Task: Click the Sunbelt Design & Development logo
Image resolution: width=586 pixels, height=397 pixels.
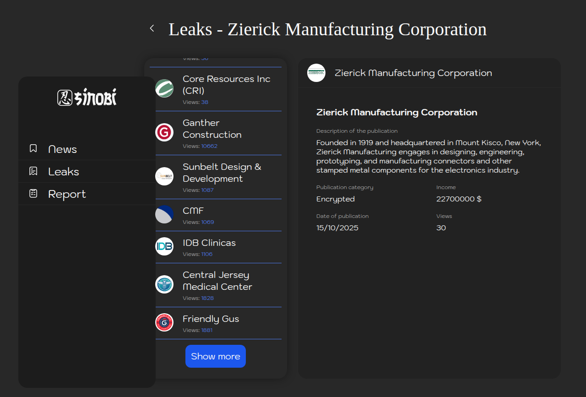Action: point(164,176)
